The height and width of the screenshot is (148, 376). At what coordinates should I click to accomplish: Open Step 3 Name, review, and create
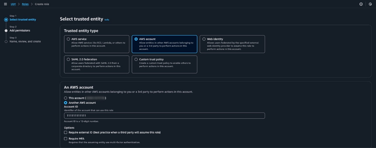pos(25,41)
